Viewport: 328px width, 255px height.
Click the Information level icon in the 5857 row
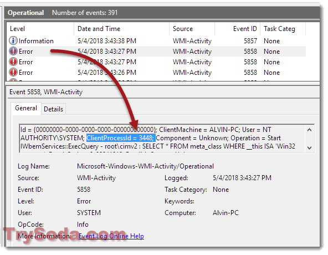(13, 40)
